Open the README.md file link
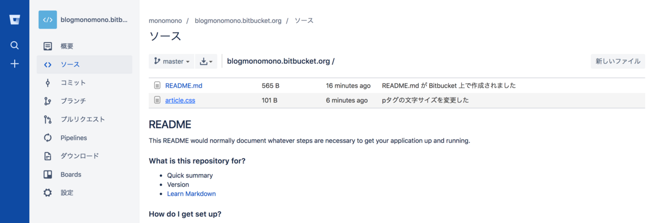 click(184, 86)
